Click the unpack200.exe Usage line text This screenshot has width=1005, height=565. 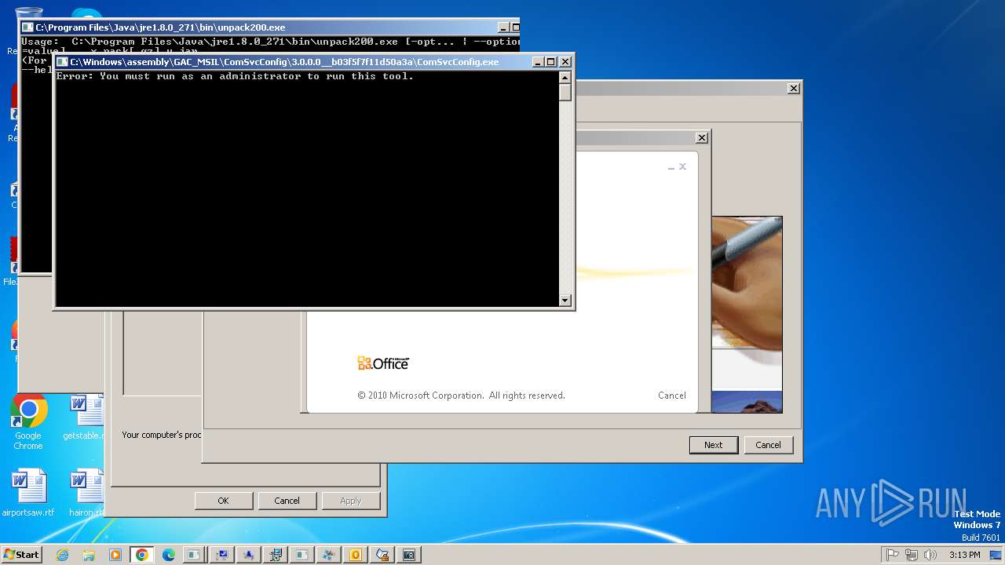click(270, 42)
